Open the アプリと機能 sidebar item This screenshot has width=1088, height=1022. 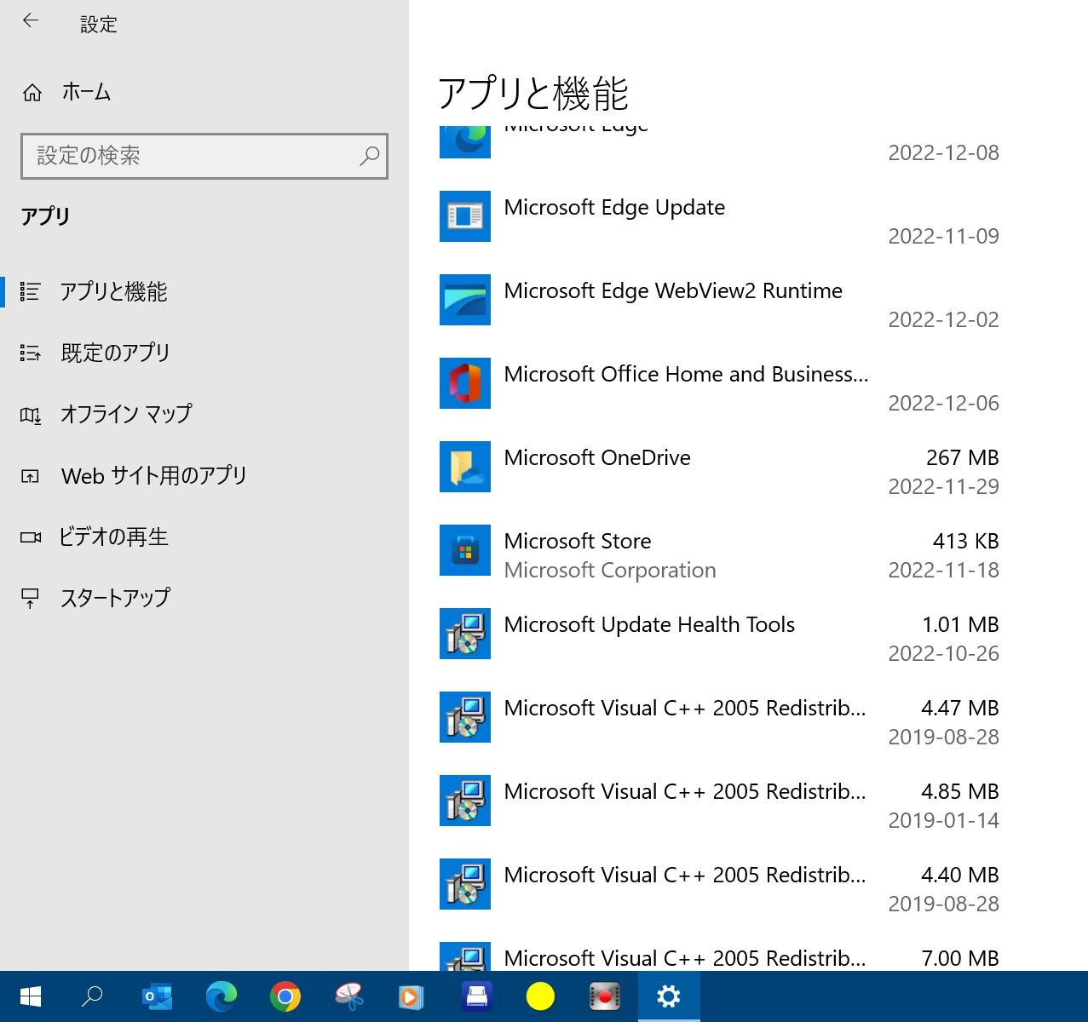click(113, 291)
